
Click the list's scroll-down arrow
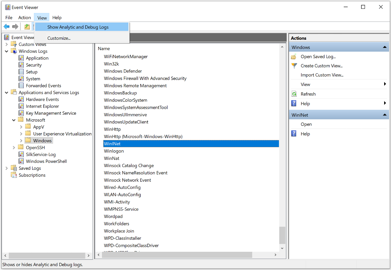(x=282, y=248)
